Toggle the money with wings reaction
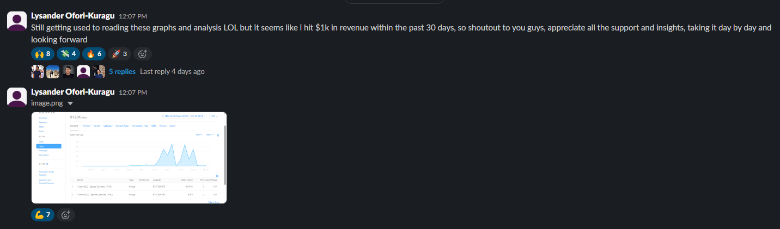780x229 pixels. 69,54
